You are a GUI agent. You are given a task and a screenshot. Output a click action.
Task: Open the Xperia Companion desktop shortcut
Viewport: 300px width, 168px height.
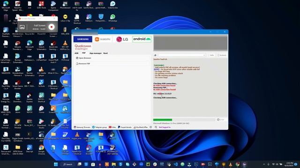53,6
